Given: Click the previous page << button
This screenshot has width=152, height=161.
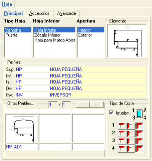Looking at the screenshot, I should pos(83,105).
